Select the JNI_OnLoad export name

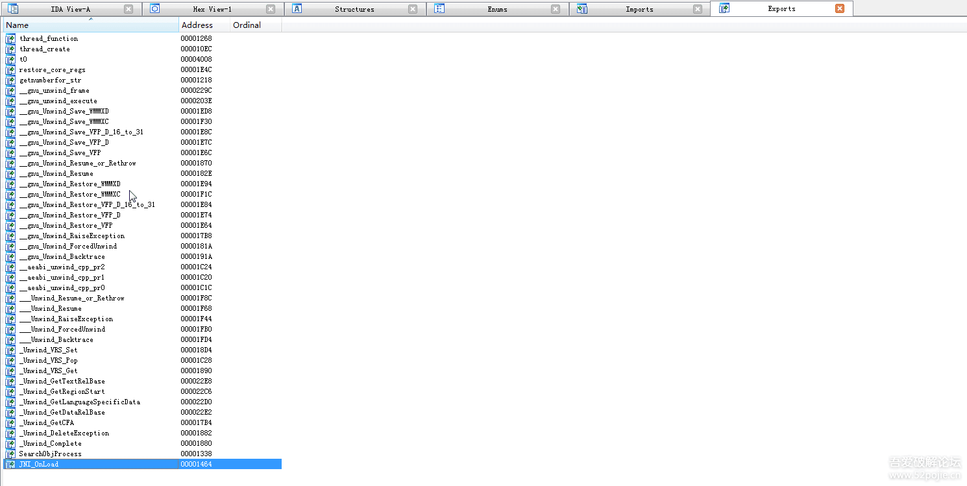(x=39, y=465)
